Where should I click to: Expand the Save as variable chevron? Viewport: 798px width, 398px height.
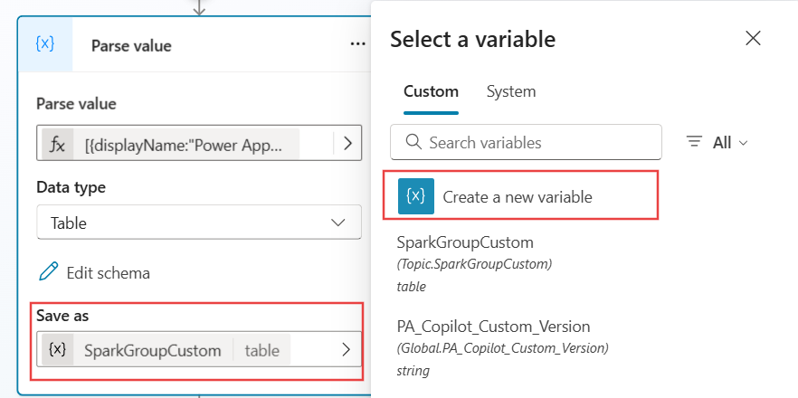346,350
